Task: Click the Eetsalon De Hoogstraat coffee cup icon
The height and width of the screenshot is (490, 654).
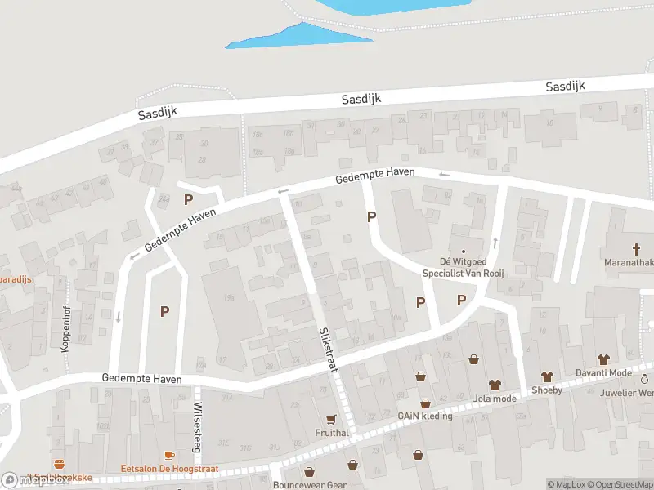Action: click(x=169, y=455)
